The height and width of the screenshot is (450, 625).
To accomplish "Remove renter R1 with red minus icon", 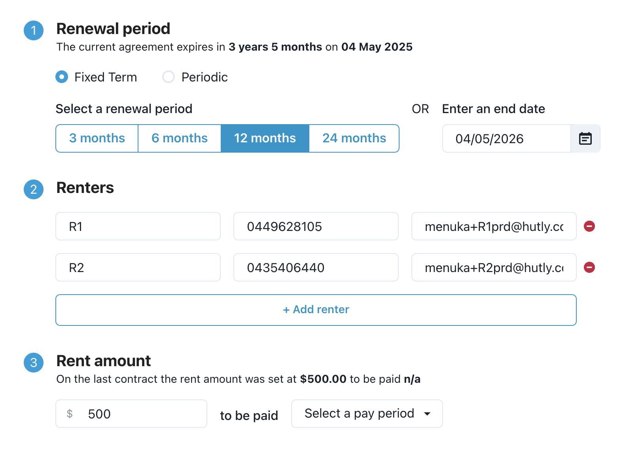I will [x=589, y=226].
